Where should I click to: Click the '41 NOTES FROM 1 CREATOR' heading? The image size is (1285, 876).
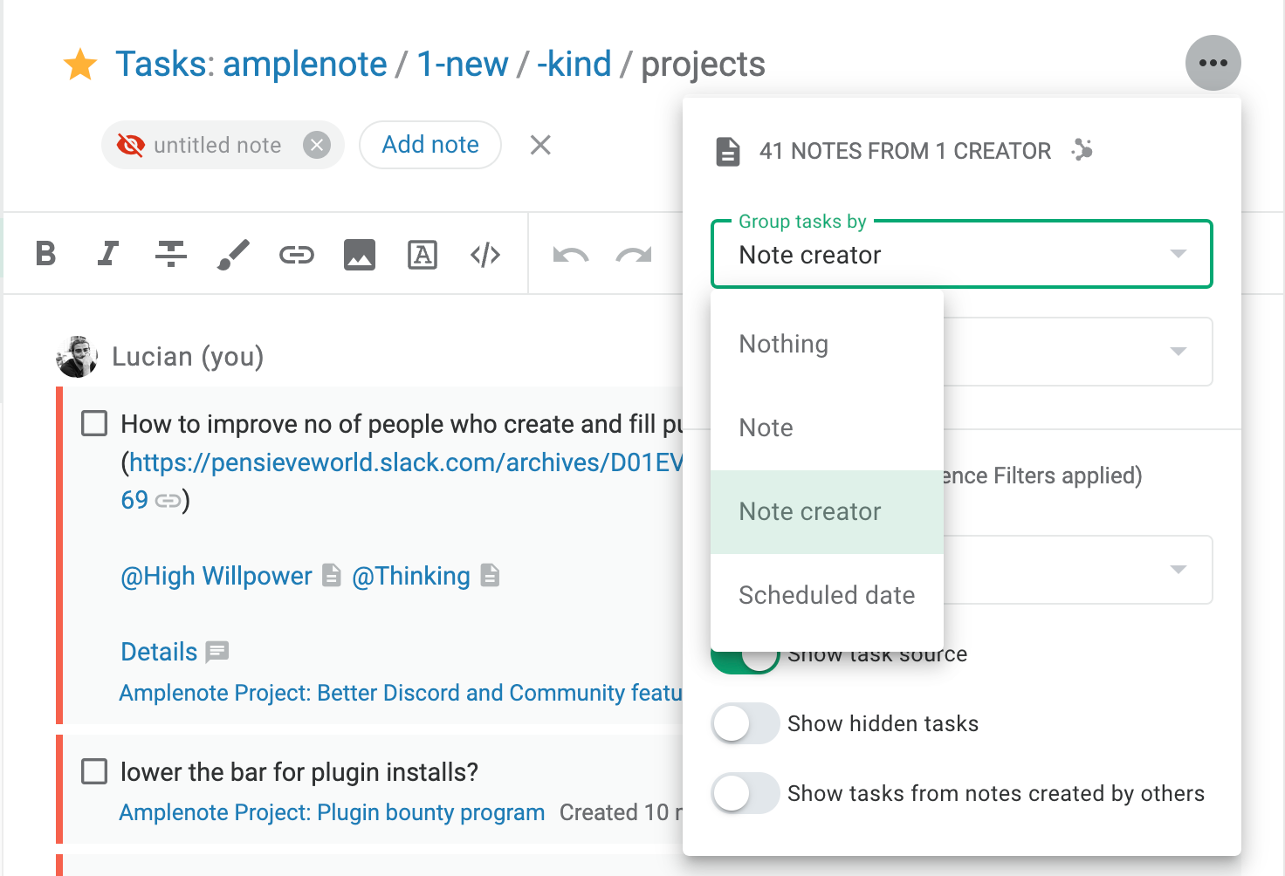pos(904,151)
